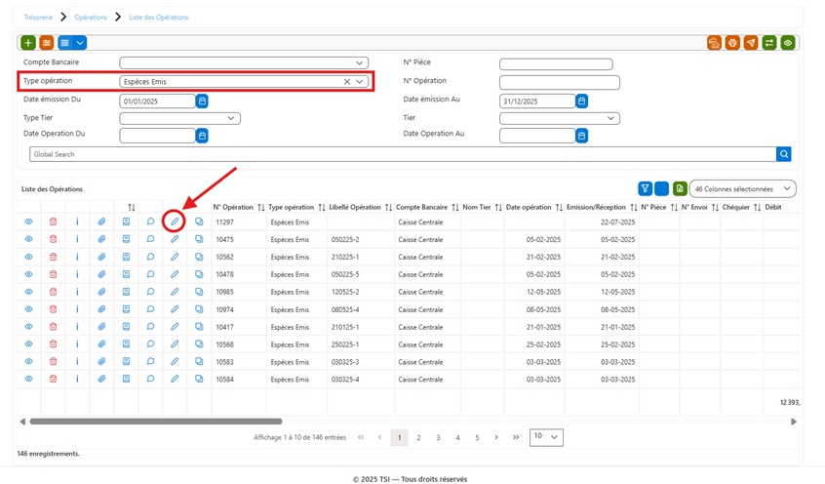Open Liste des Opérations breadcrumb link
Viewport: 825px width, 484px height.
(x=158, y=18)
